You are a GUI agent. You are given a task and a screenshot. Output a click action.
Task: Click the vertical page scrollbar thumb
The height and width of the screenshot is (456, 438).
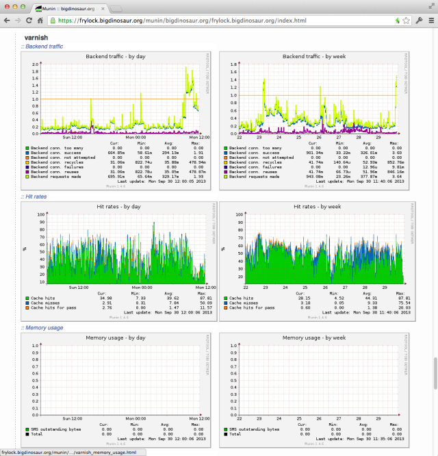[435, 373]
